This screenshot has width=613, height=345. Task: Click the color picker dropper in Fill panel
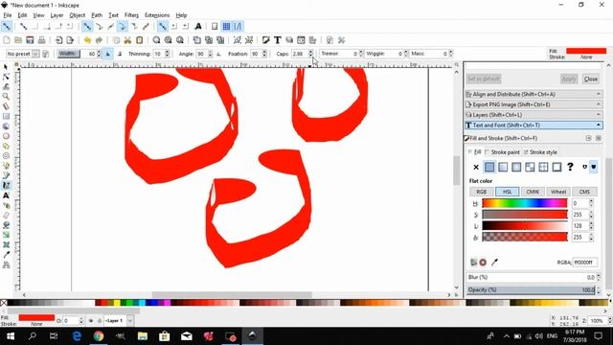click(494, 262)
